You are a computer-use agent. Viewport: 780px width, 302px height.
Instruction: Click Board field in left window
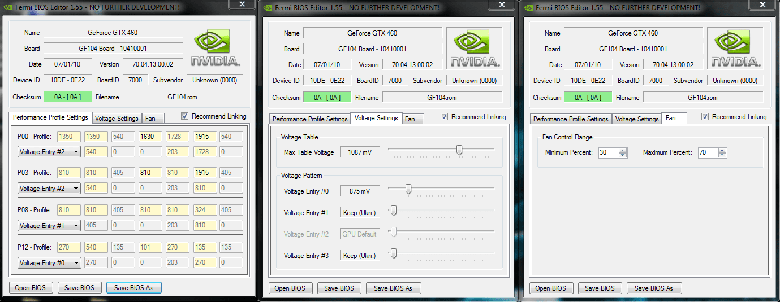pos(113,49)
